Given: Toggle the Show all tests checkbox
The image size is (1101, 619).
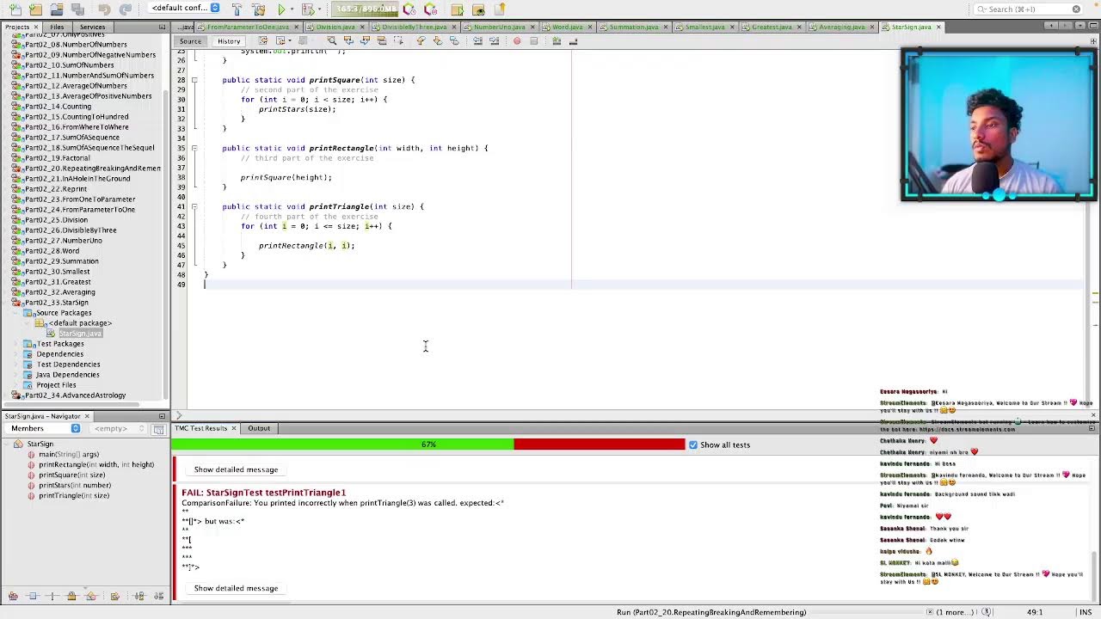Looking at the screenshot, I should click(693, 444).
